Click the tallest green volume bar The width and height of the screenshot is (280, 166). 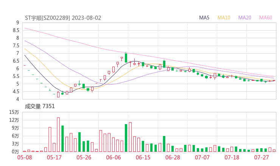[126, 138]
